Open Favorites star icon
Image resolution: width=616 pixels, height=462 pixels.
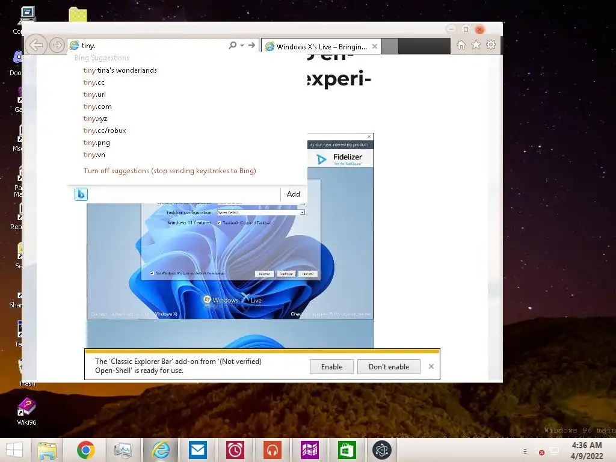point(476,45)
